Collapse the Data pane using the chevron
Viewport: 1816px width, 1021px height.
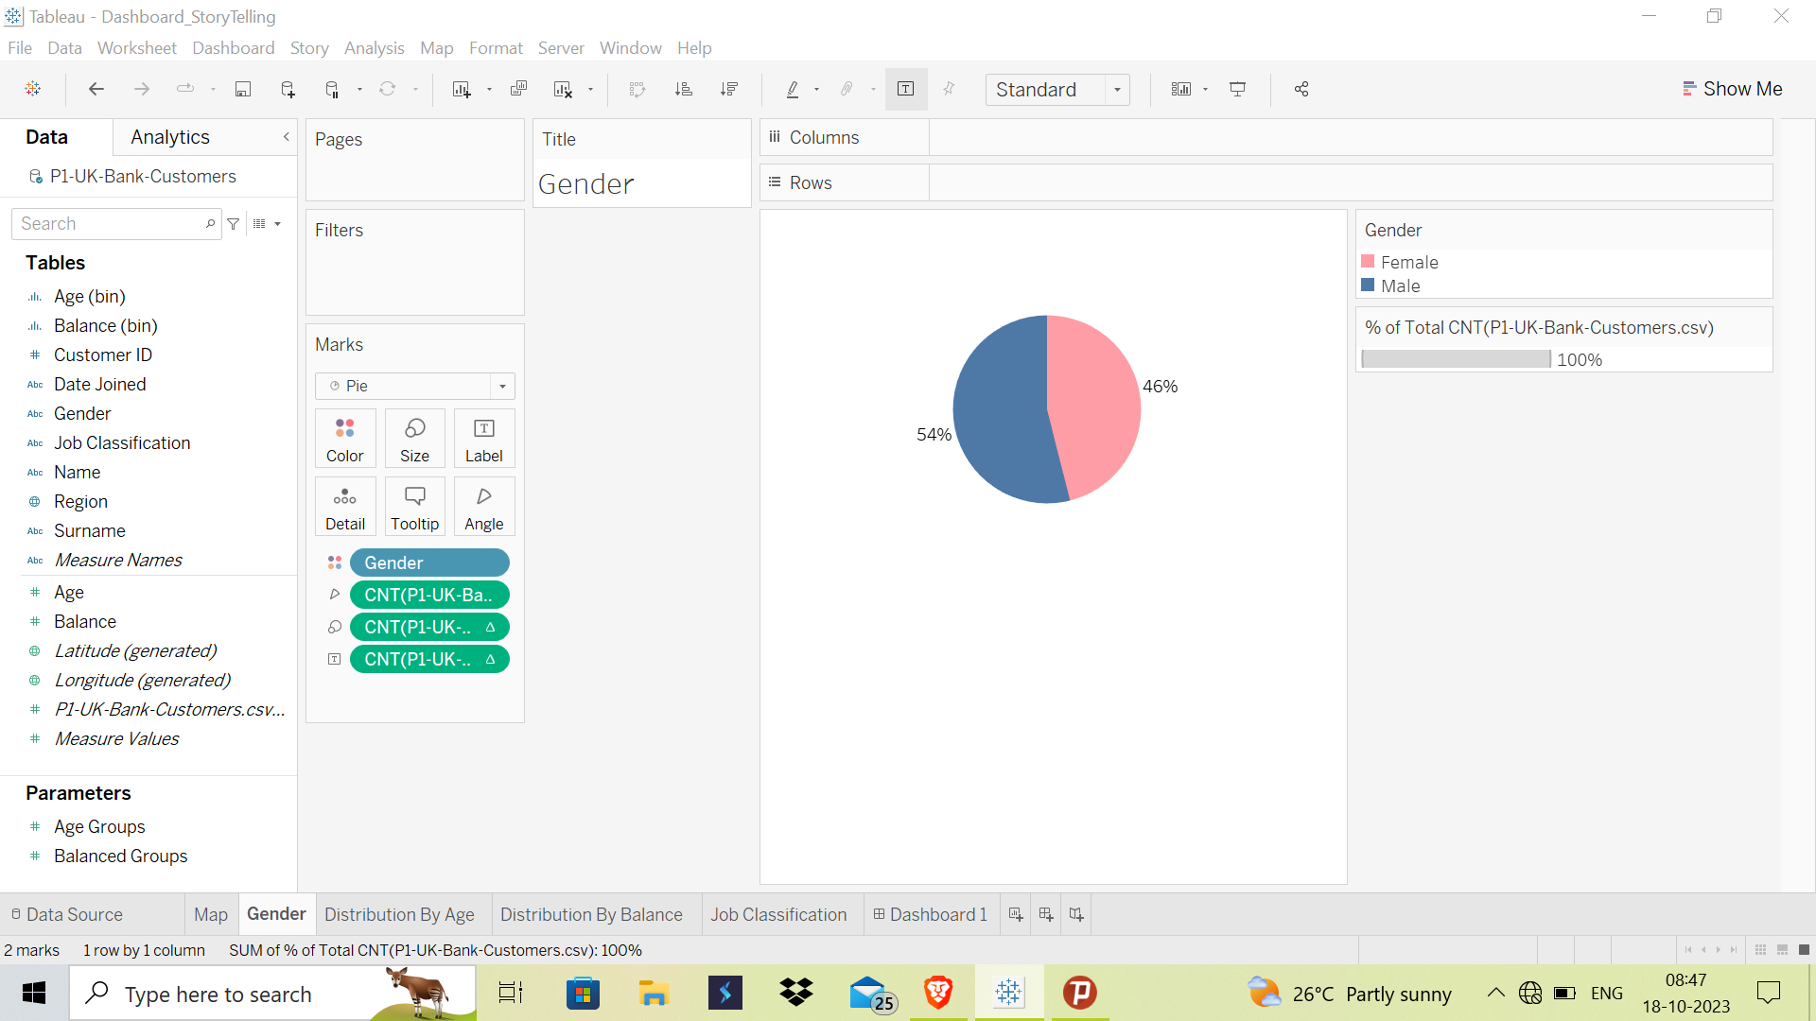pos(286,136)
